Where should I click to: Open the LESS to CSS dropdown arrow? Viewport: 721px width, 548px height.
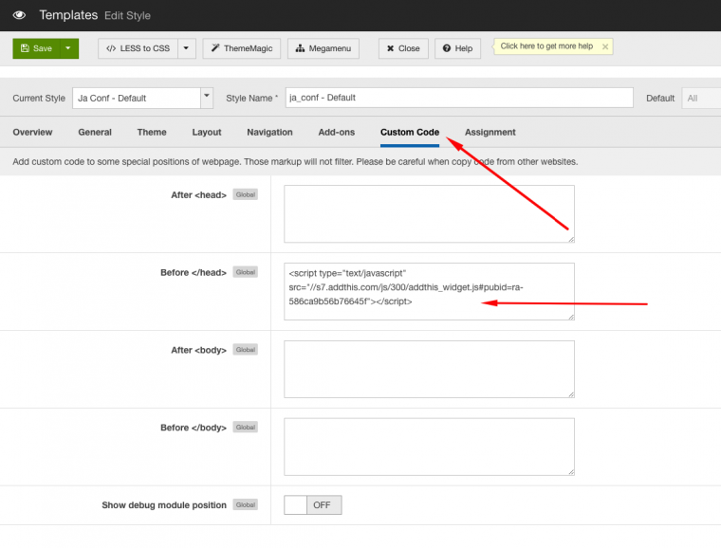click(186, 48)
